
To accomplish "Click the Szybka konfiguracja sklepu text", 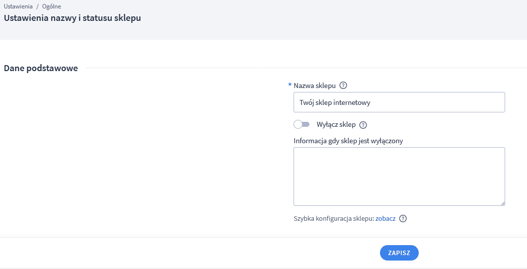I will coord(334,219).
